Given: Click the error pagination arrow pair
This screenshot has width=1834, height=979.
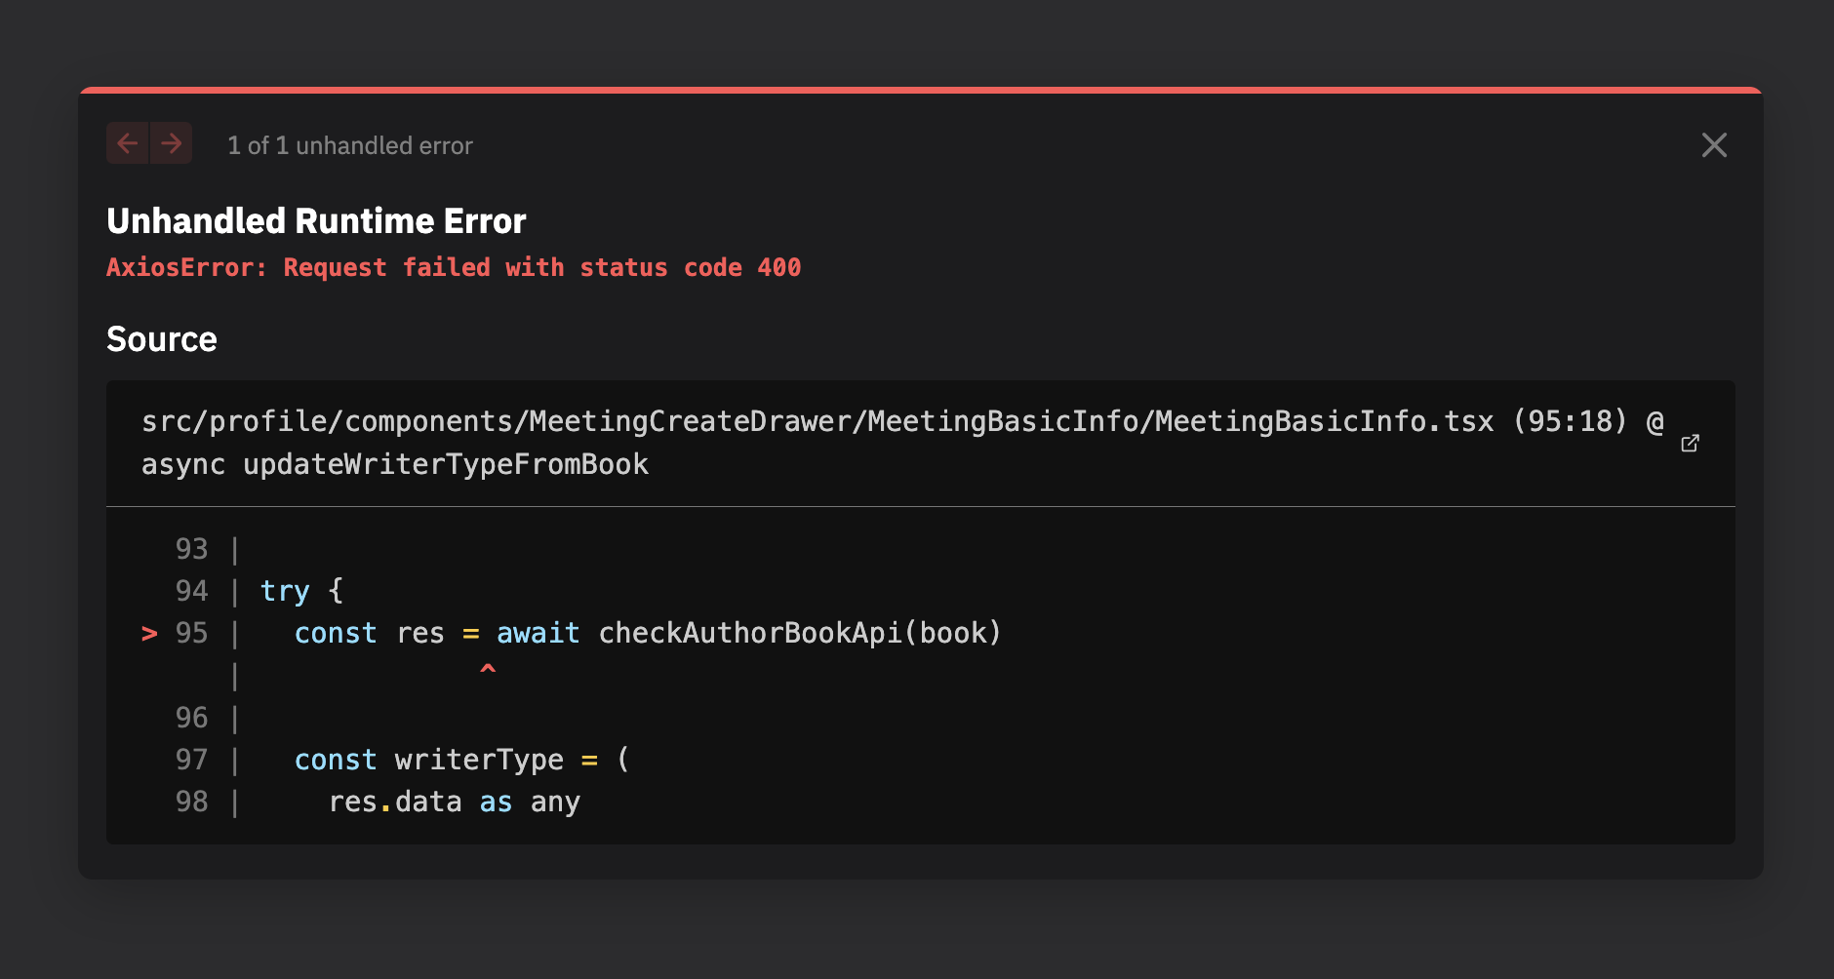Looking at the screenshot, I should [149, 143].
